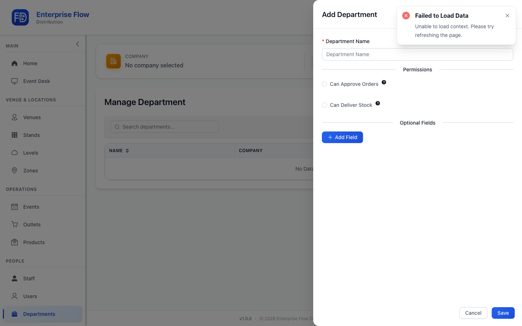Click the COMPANY column header
This screenshot has width=522, height=326.
coord(251,151)
